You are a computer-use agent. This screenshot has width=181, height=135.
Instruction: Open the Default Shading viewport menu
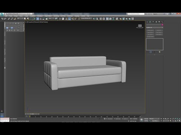coord(44,22)
